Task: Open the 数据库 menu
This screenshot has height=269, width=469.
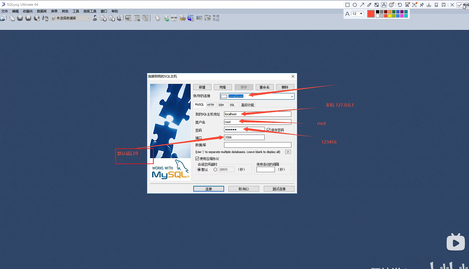Action: 42,11
